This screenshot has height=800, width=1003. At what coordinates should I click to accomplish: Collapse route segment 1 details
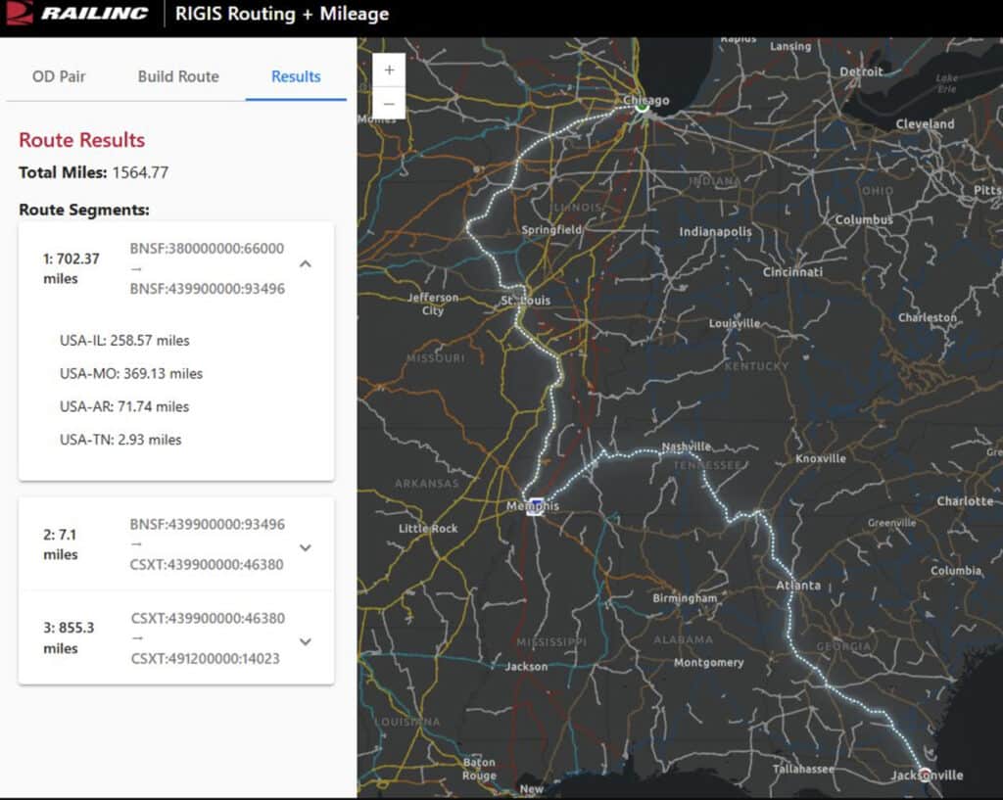click(306, 264)
